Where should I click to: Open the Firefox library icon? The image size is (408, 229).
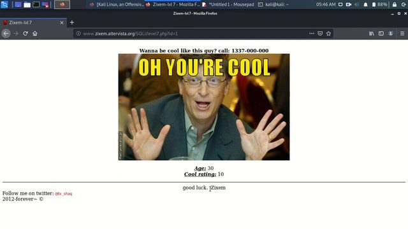coord(371,34)
